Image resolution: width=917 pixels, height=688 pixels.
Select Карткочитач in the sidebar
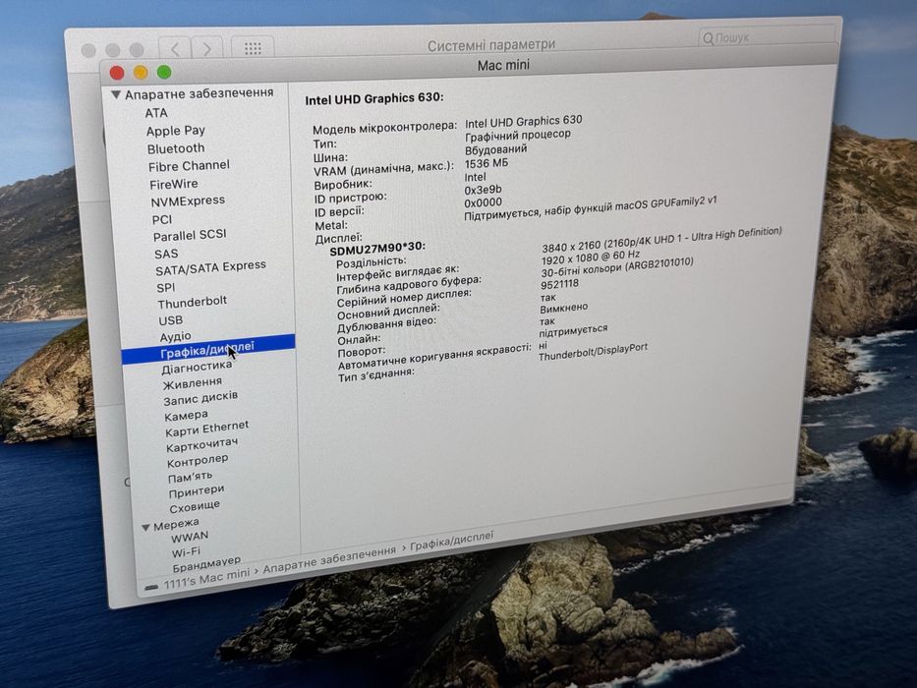202,445
